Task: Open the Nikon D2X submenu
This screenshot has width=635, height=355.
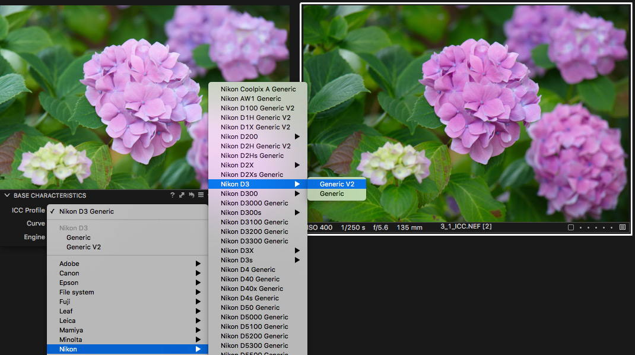Action: click(258, 165)
